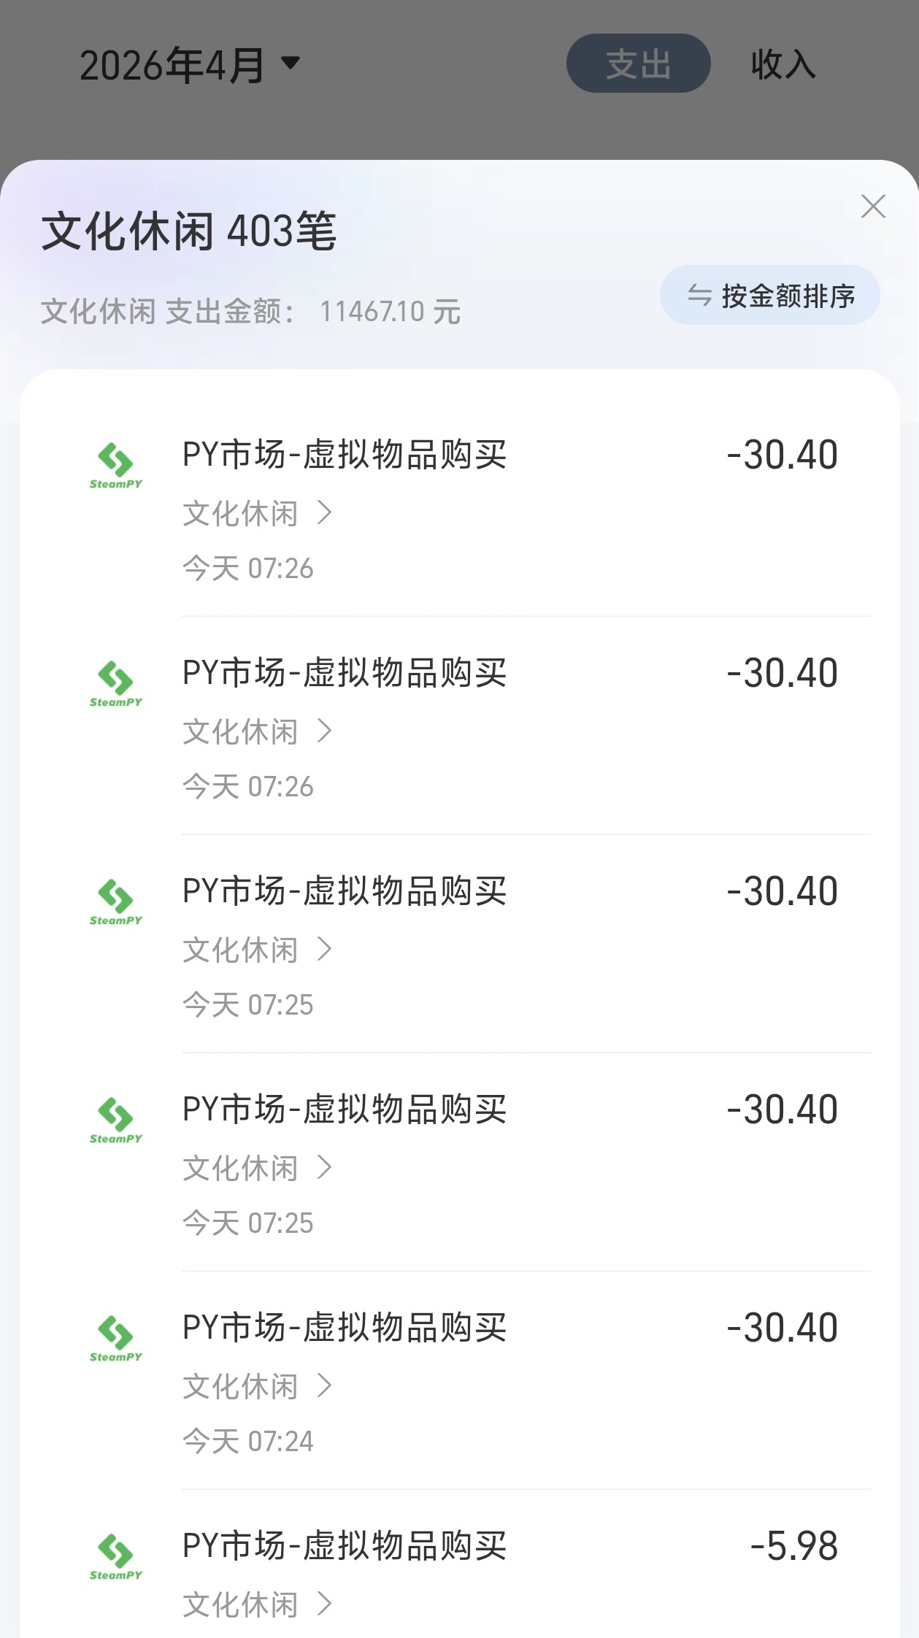Viewport: 919px width, 1638px height.
Task: Tap the -30.40 amount of 07:24 transaction
Action: [782, 1328]
